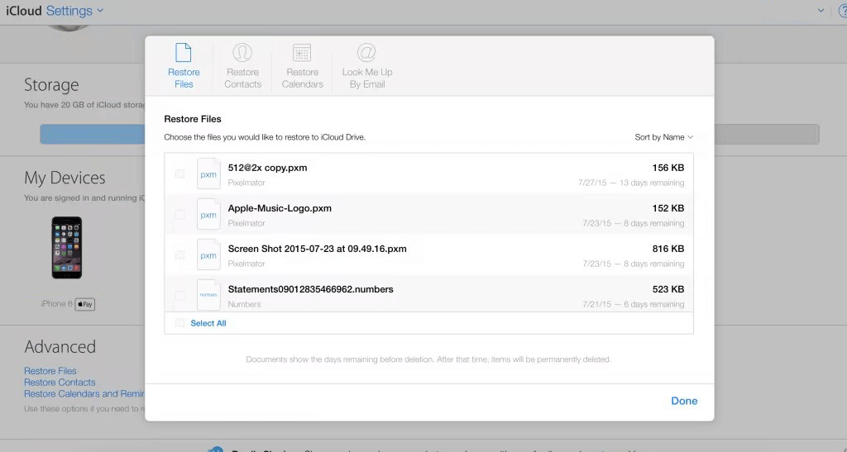Enable the Select All checkbox
The width and height of the screenshot is (847, 452).
pos(180,323)
